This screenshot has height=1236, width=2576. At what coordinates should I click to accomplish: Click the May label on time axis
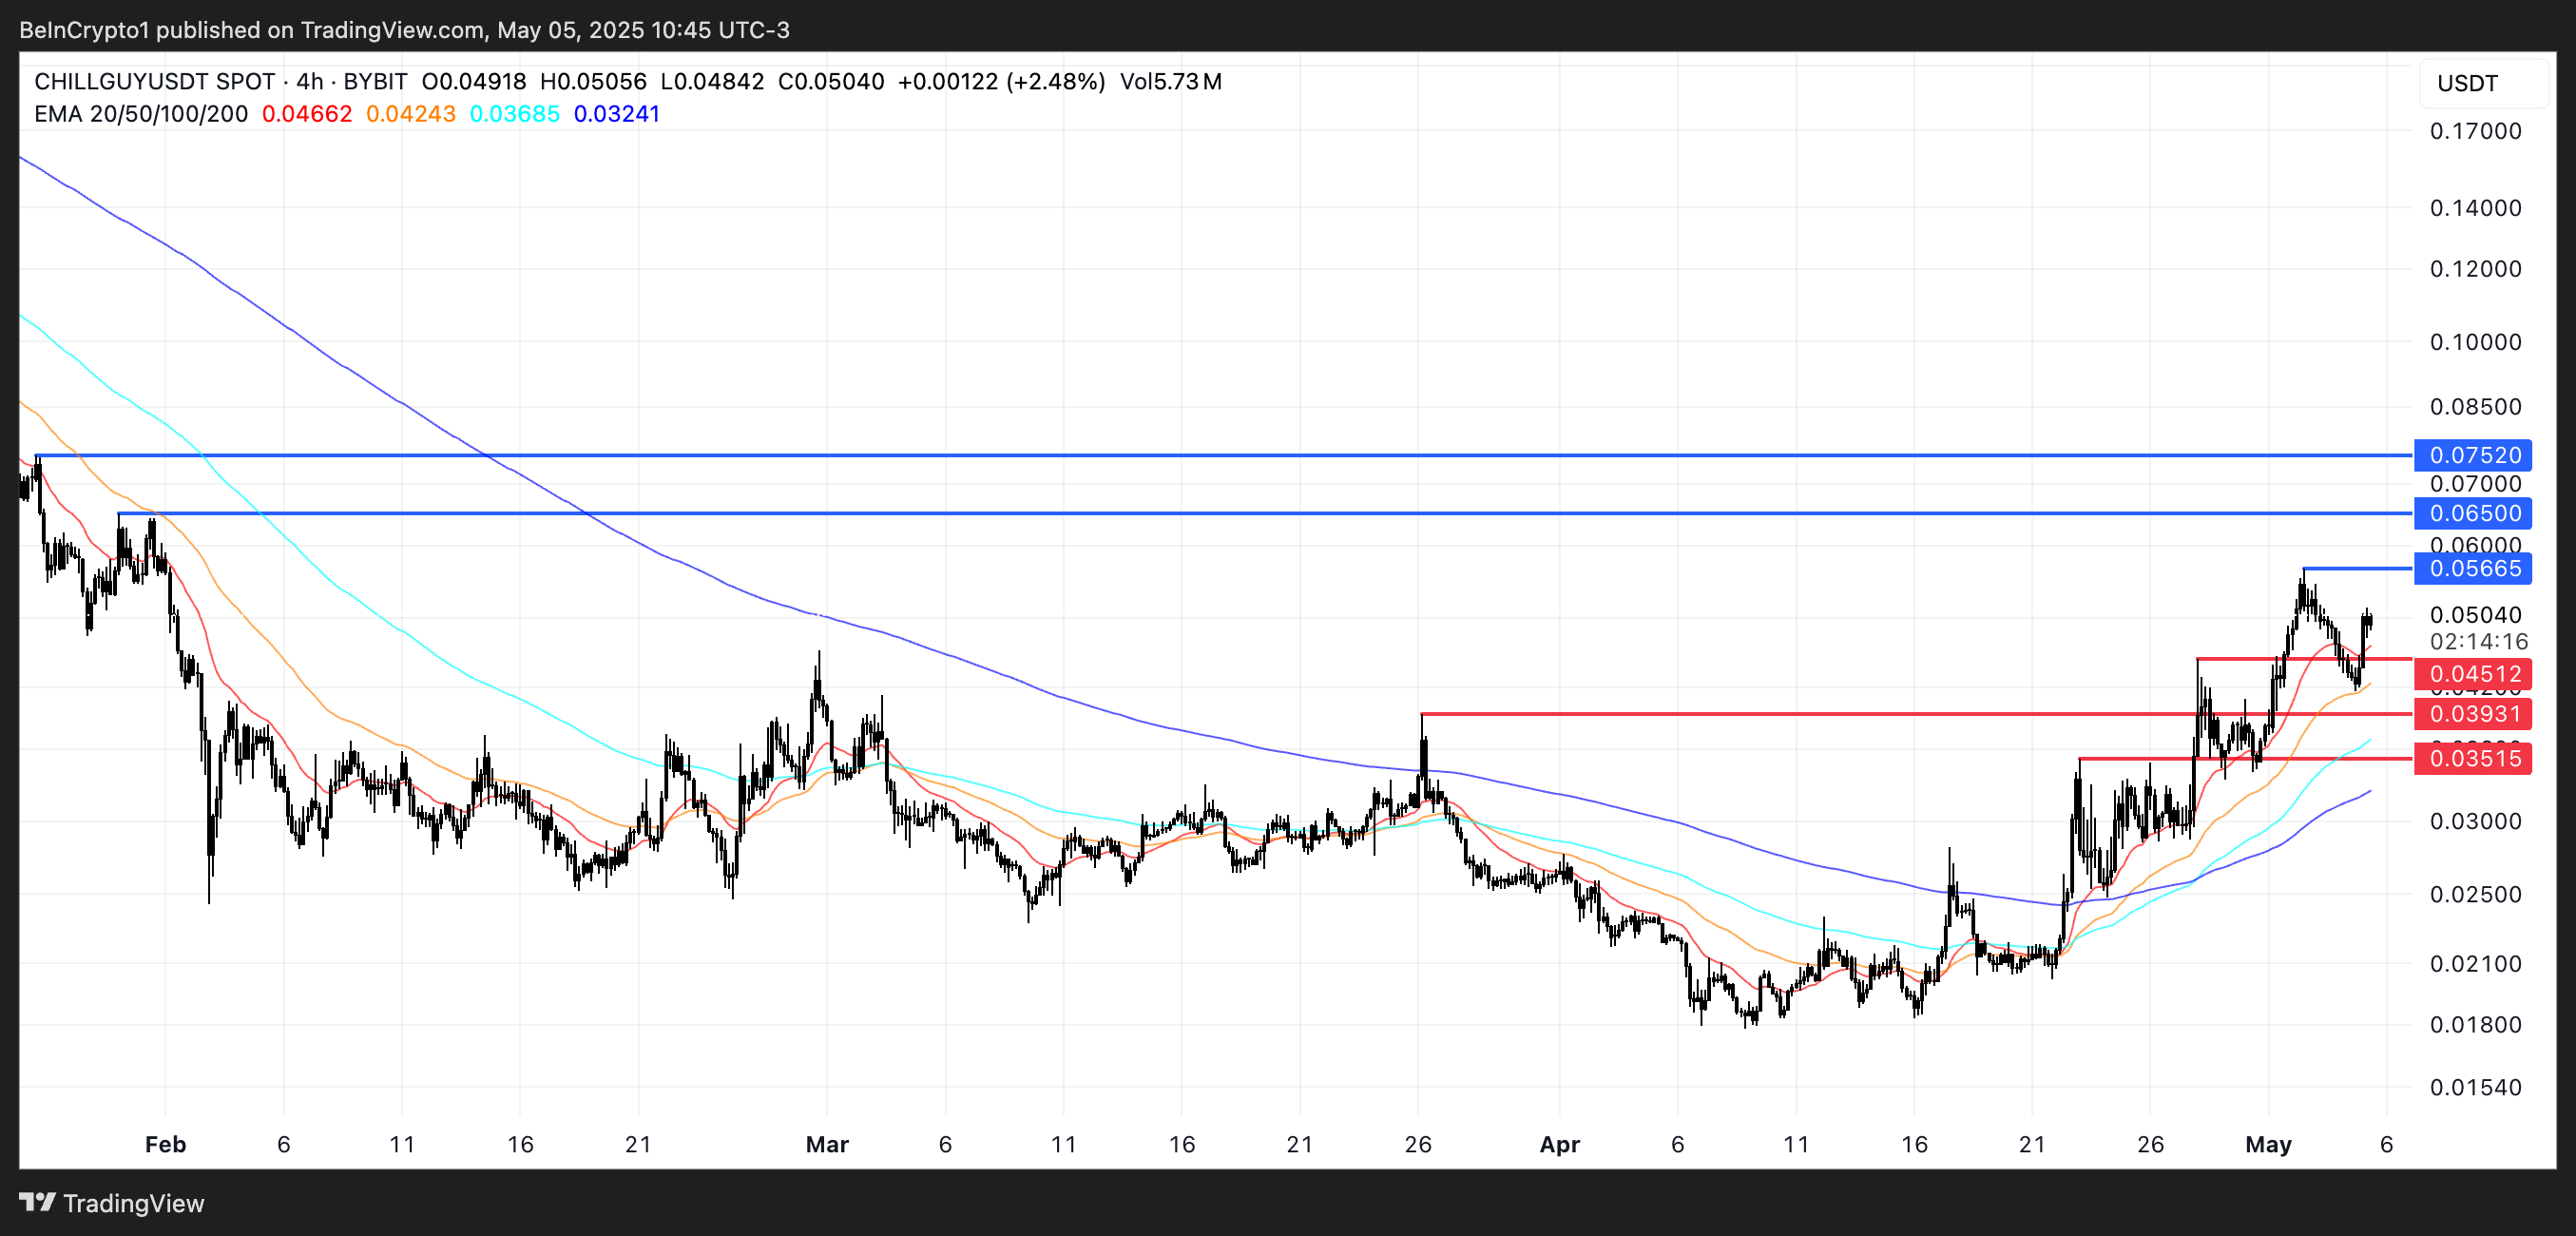(2267, 1144)
